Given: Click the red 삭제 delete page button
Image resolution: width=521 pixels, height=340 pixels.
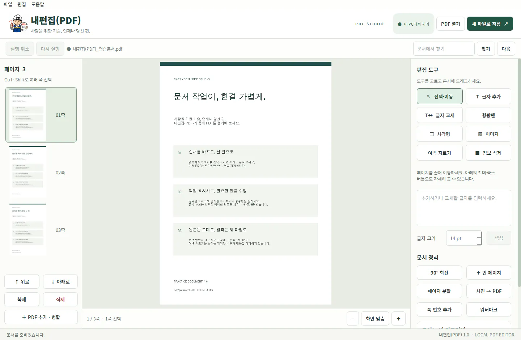Looking at the screenshot, I should [60, 299].
